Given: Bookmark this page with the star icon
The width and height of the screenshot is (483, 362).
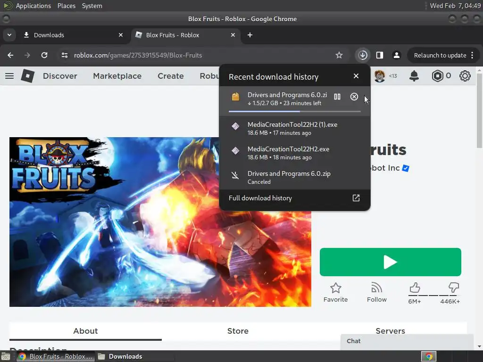Looking at the screenshot, I should 339,56.
